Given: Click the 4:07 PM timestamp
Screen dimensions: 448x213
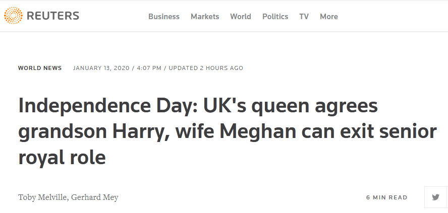Looking at the screenshot, I should [149, 68].
